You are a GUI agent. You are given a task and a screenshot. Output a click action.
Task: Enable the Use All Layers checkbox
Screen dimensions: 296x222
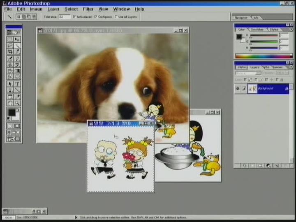click(x=116, y=17)
